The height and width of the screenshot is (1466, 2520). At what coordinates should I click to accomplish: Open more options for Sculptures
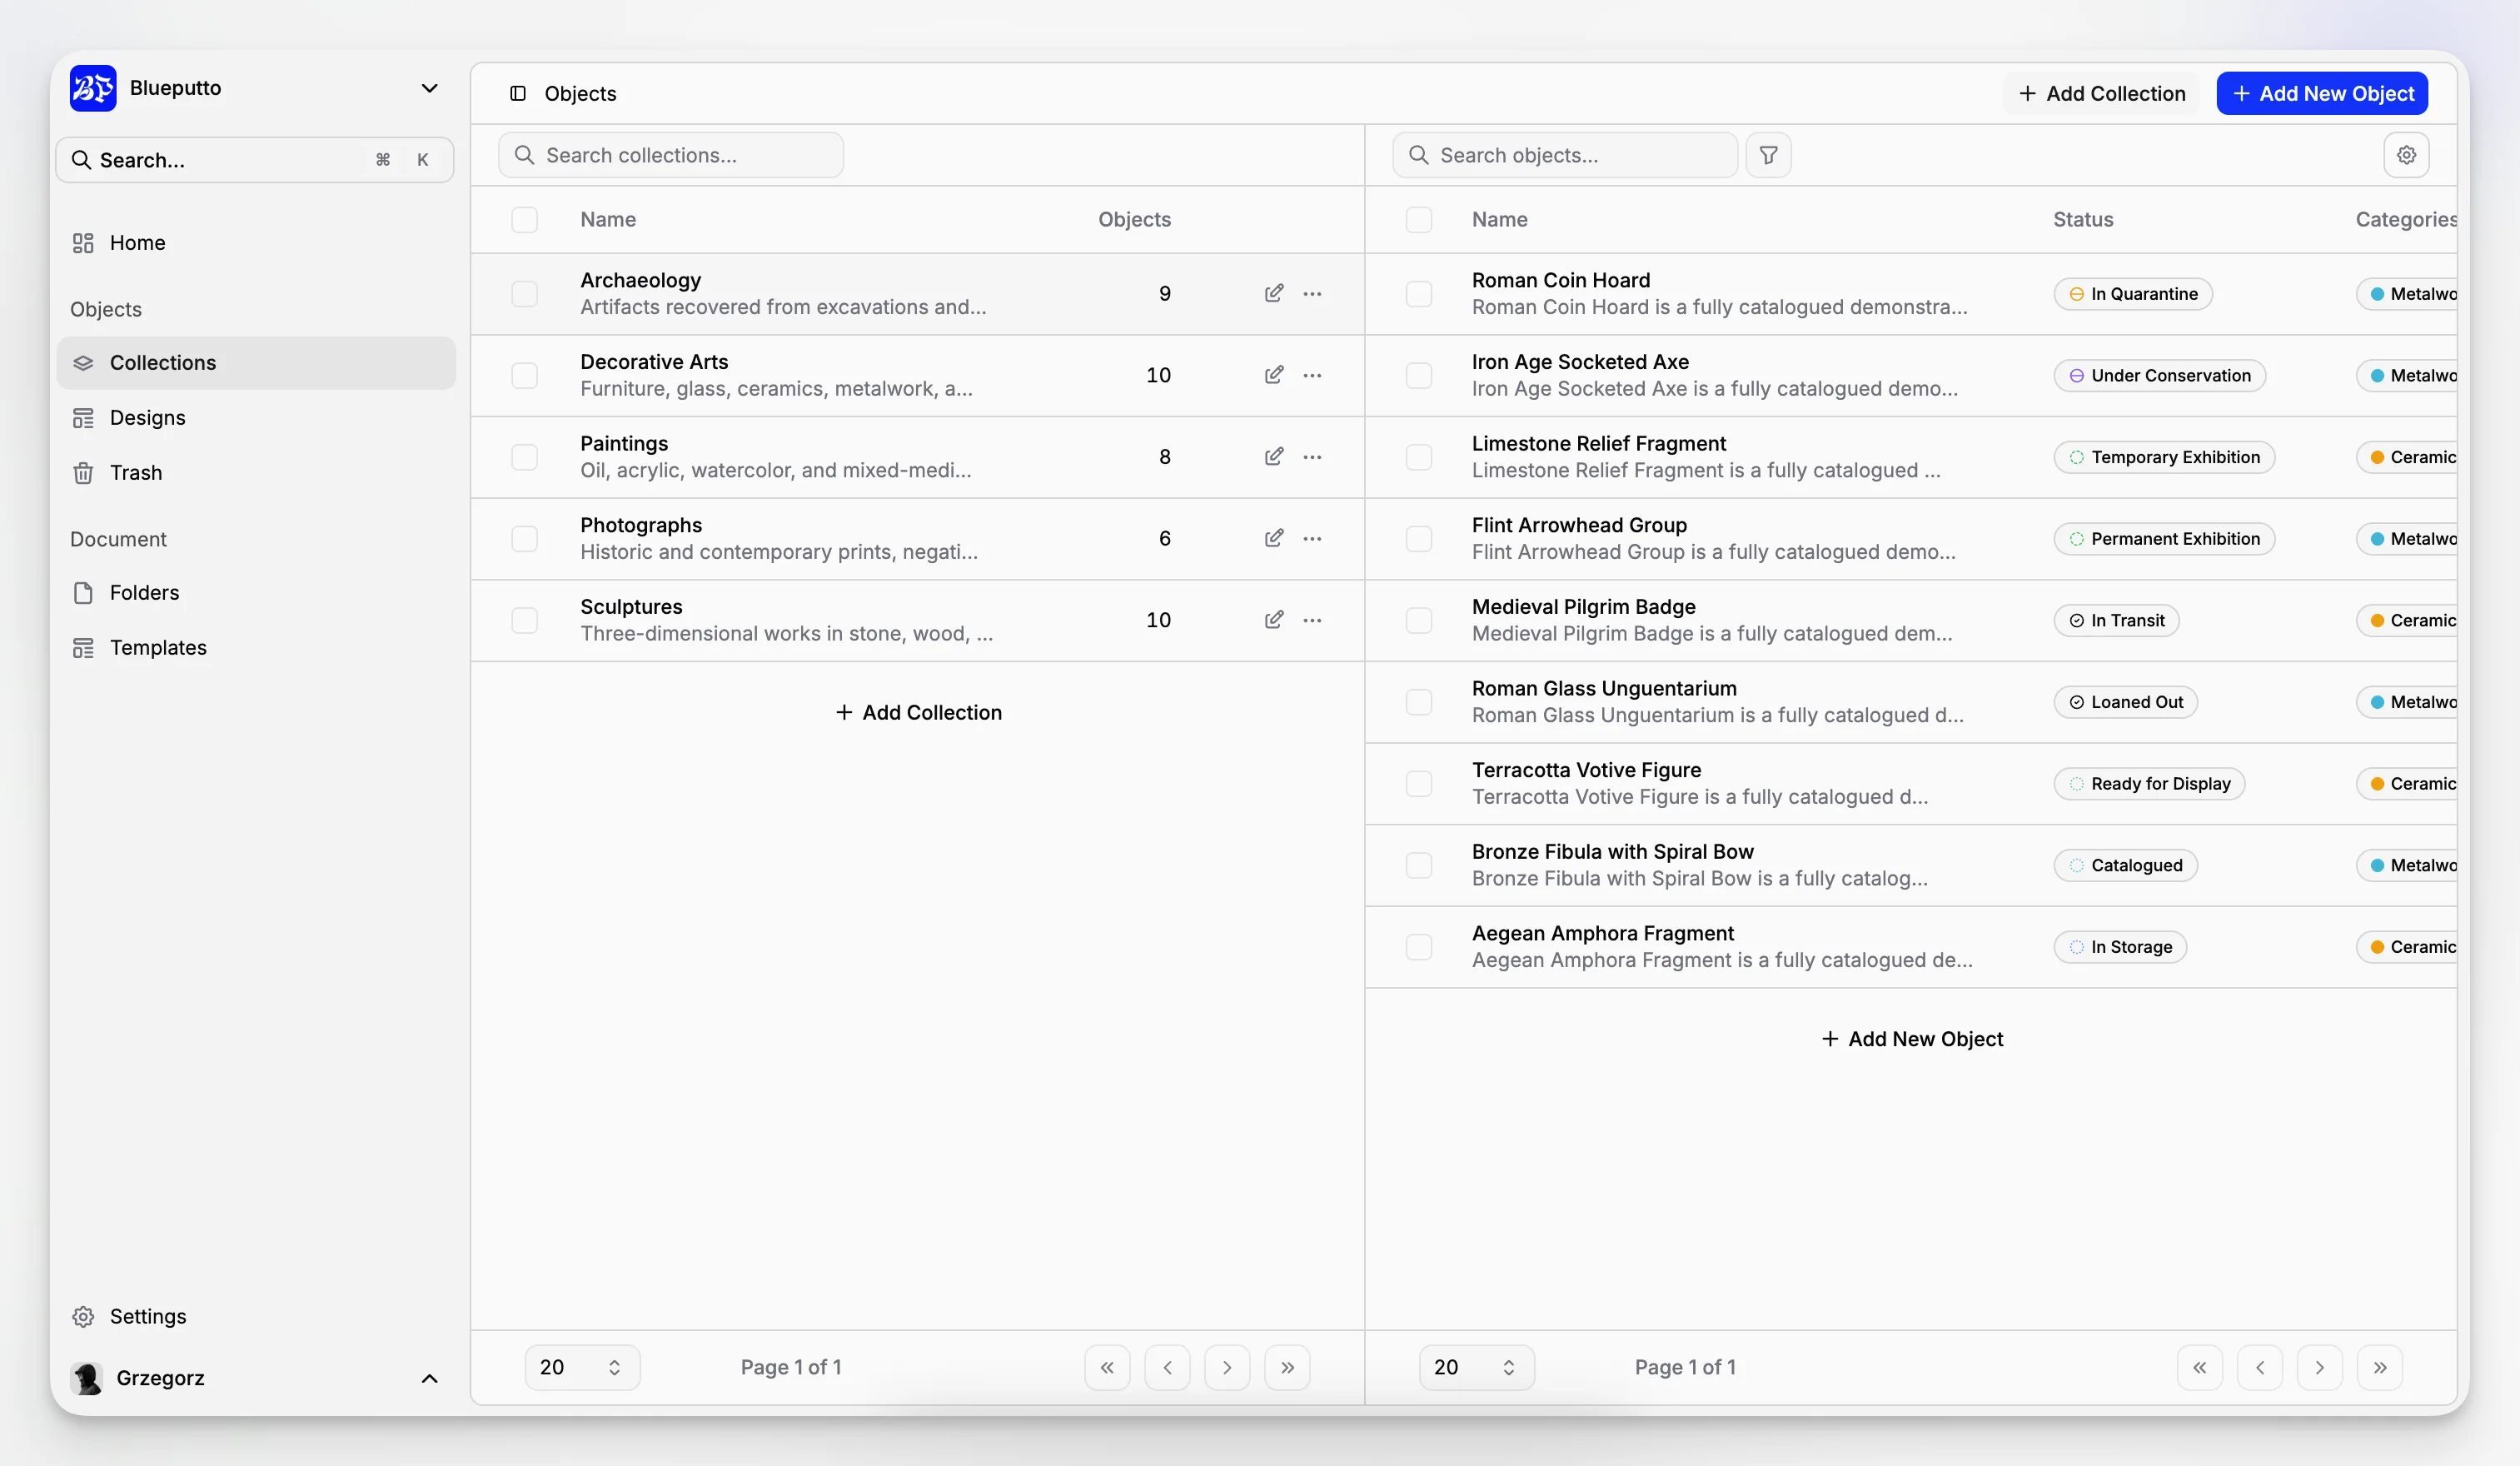(x=1312, y=620)
